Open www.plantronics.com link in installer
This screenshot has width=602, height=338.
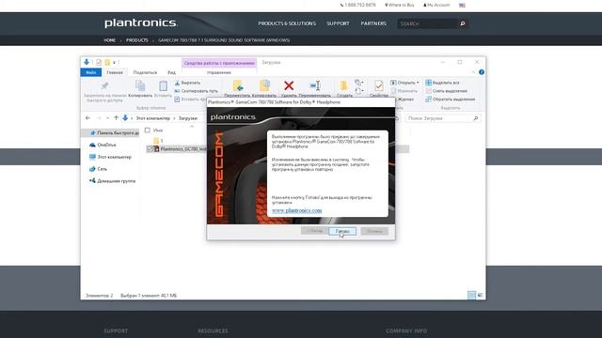point(296,210)
